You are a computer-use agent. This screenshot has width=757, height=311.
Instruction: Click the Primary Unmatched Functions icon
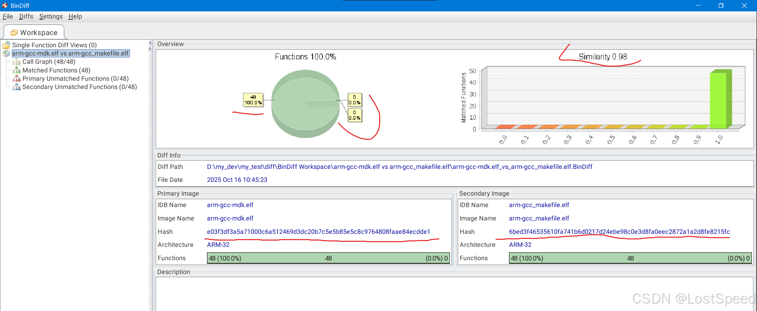pos(17,78)
